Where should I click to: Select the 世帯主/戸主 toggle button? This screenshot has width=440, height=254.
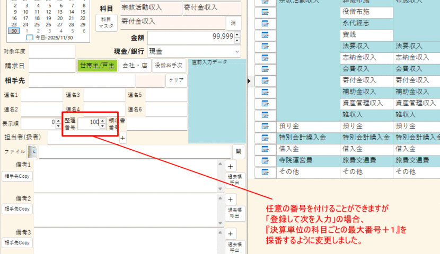click(96, 66)
